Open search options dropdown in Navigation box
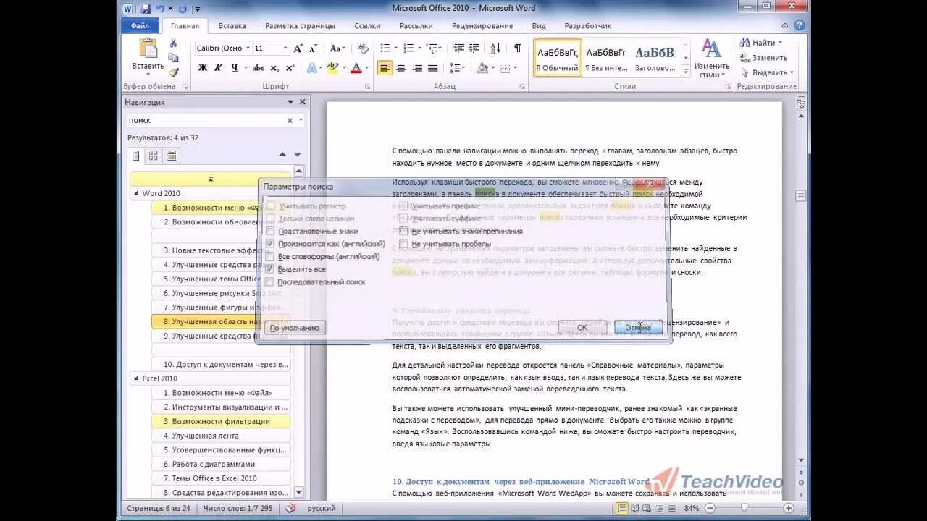This screenshot has height=521, width=927. [x=301, y=121]
